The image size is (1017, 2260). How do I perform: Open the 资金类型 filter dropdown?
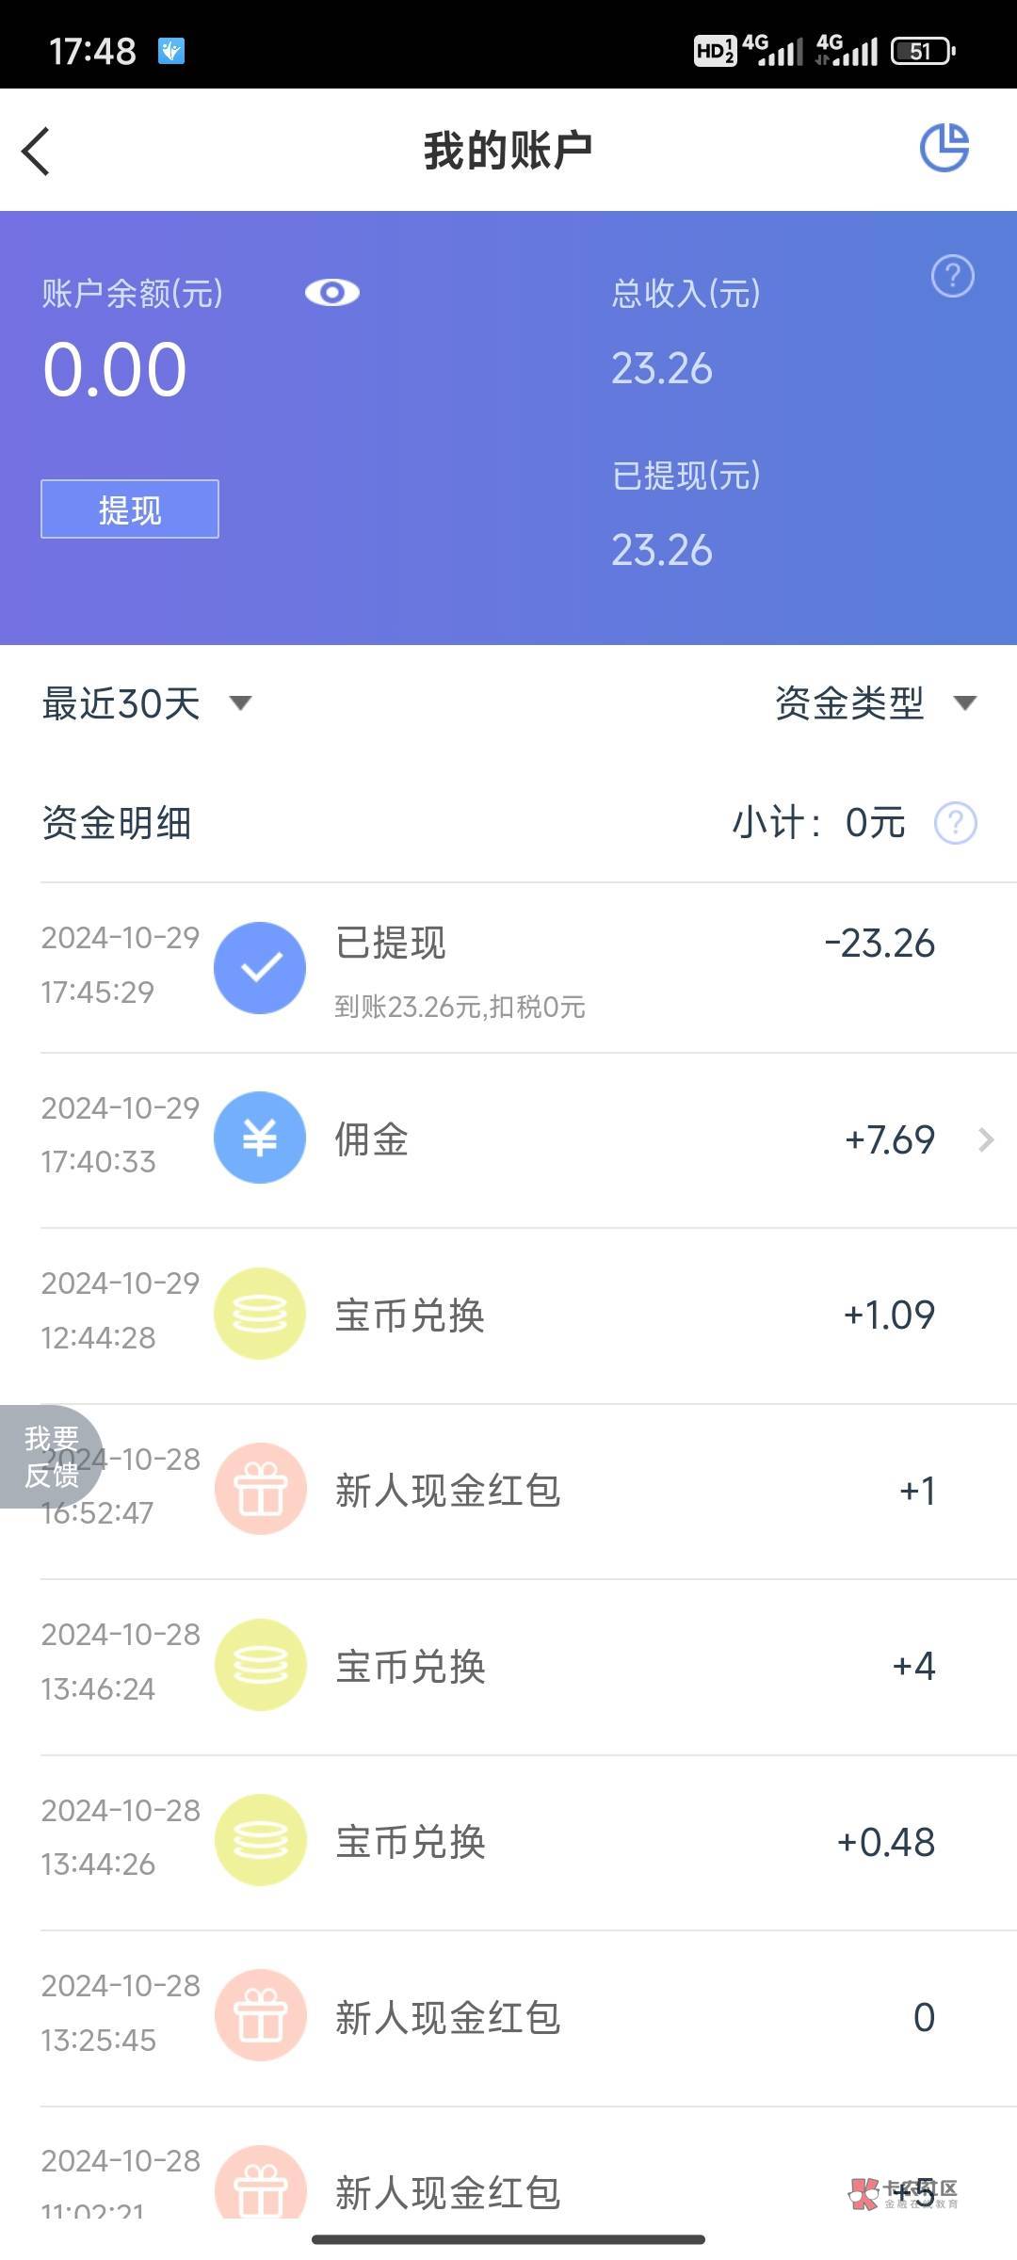(874, 703)
